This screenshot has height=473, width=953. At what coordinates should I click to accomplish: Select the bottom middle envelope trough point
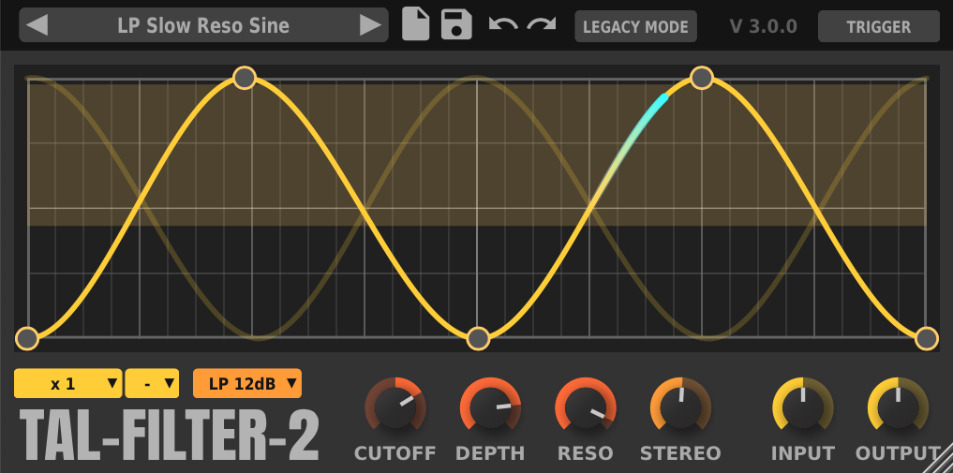point(478,338)
